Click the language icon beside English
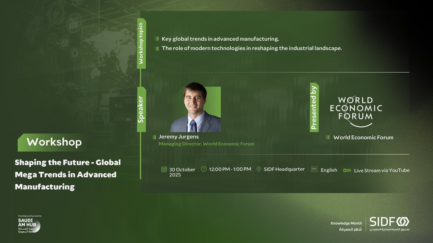The width and height of the screenshot is (433, 243). click(x=314, y=169)
